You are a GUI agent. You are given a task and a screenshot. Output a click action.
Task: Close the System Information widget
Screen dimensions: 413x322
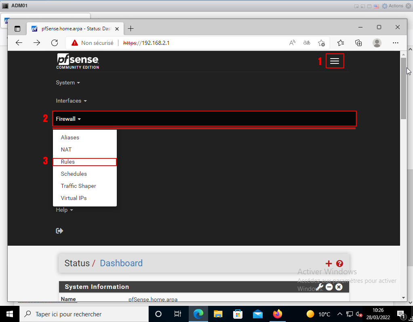[x=339, y=287]
